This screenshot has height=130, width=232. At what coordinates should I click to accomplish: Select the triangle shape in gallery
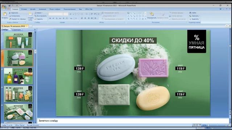128,16
